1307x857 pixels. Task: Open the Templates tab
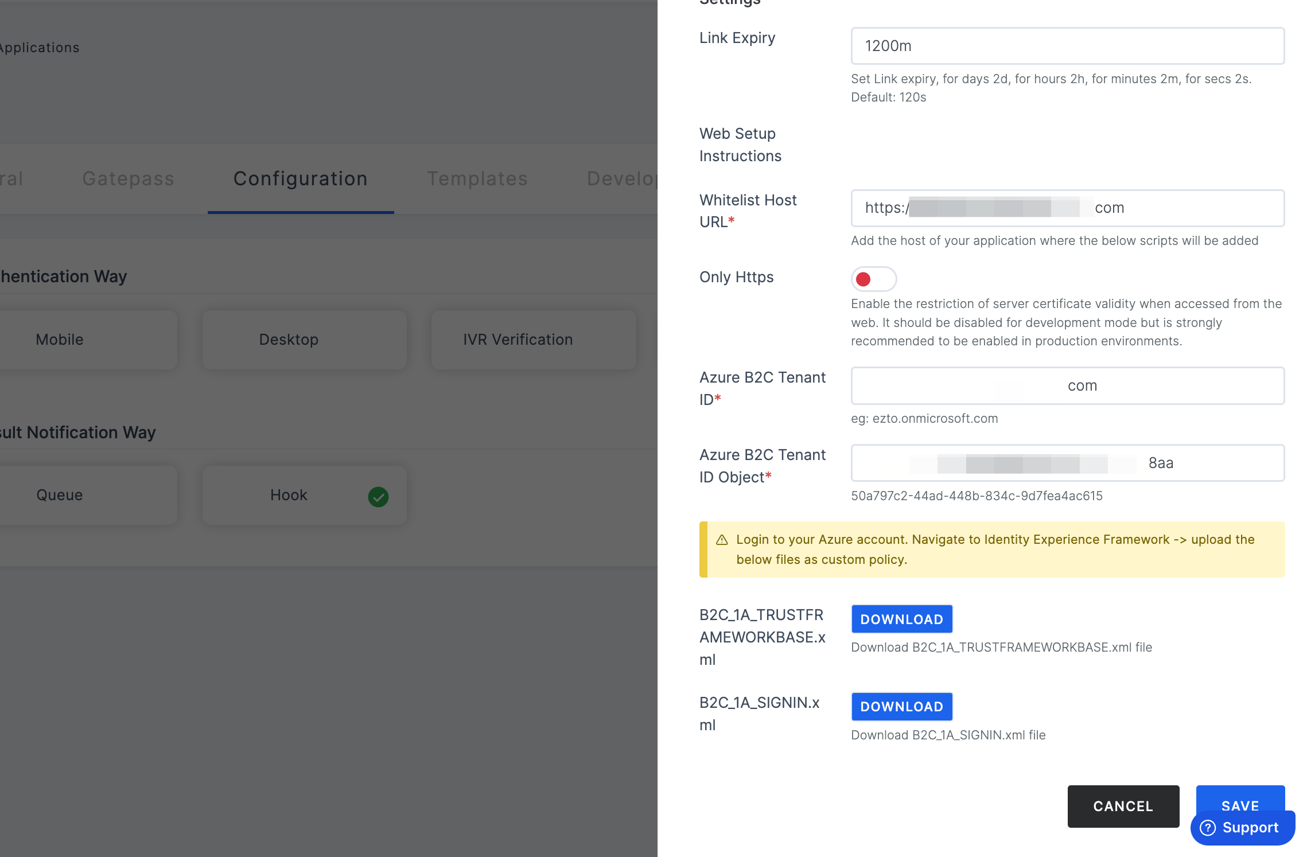click(x=477, y=178)
